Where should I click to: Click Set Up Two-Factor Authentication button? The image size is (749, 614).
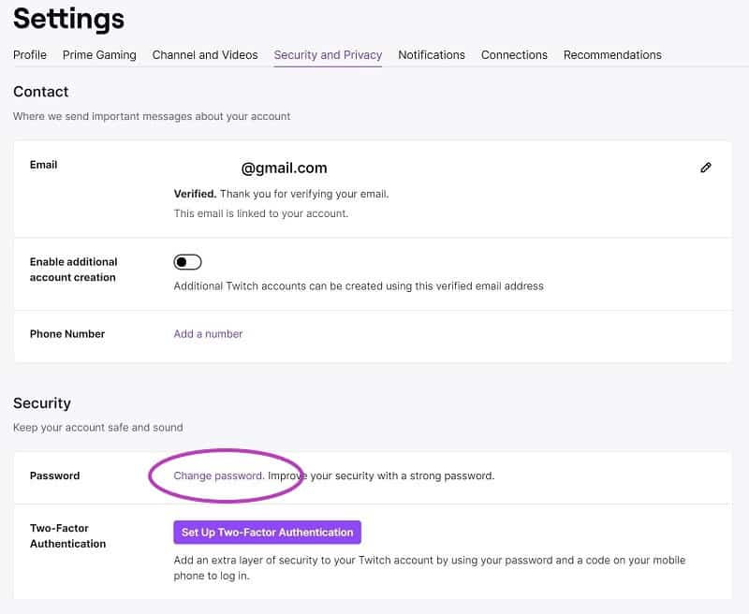[x=267, y=532]
